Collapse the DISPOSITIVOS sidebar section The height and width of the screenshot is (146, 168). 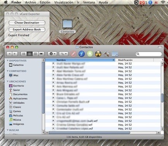pos(8,60)
